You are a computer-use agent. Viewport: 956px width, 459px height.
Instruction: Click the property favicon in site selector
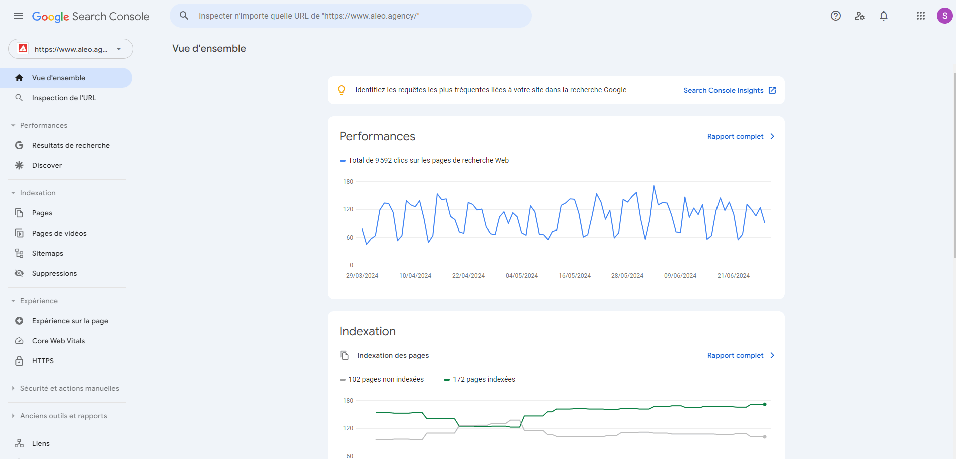pyautogui.click(x=23, y=49)
